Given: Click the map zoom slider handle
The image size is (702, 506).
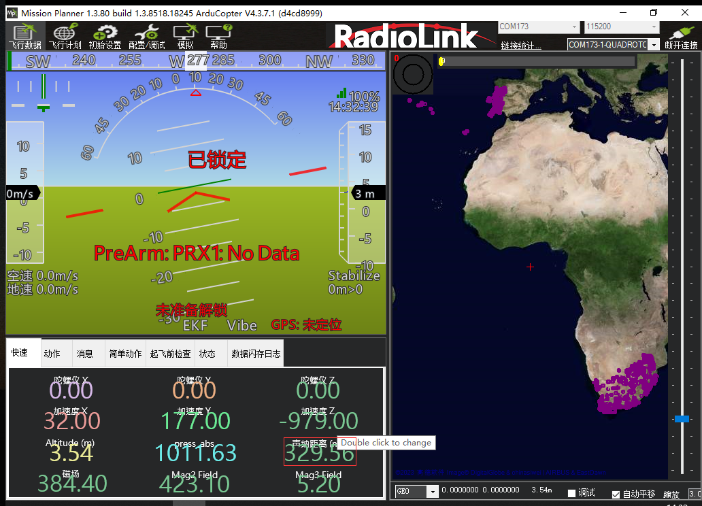Looking at the screenshot, I should 681,419.
